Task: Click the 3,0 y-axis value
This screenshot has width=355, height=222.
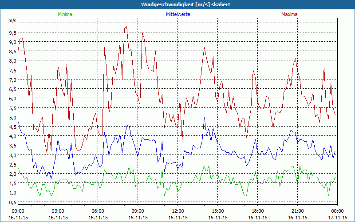Action: (x=12, y=155)
